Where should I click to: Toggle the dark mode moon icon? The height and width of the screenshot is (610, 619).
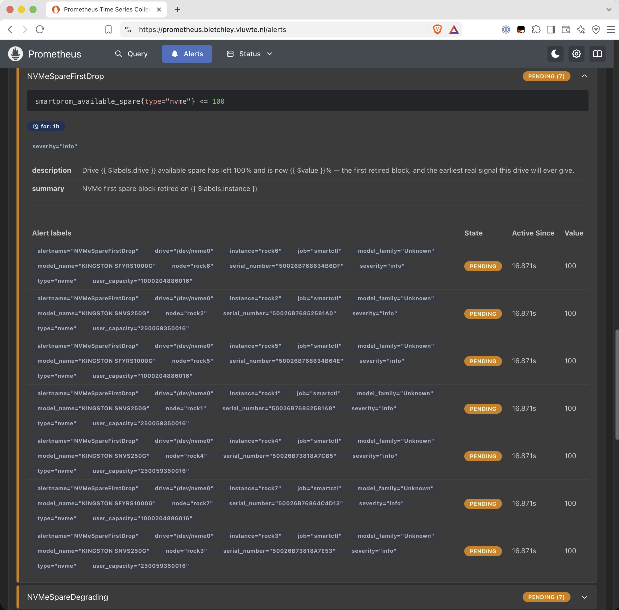point(555,54)
